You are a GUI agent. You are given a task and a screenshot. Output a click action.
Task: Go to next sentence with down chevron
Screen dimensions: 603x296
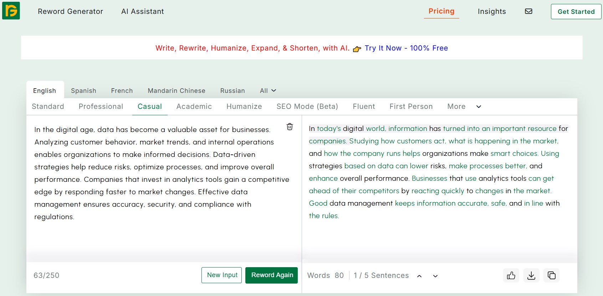click(435, 276)
